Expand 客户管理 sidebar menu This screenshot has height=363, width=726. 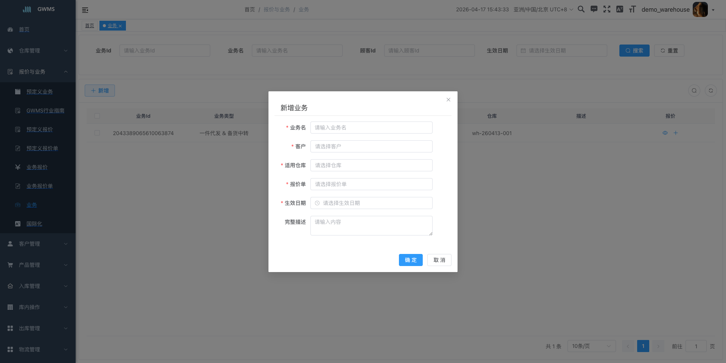coord(38,244)
